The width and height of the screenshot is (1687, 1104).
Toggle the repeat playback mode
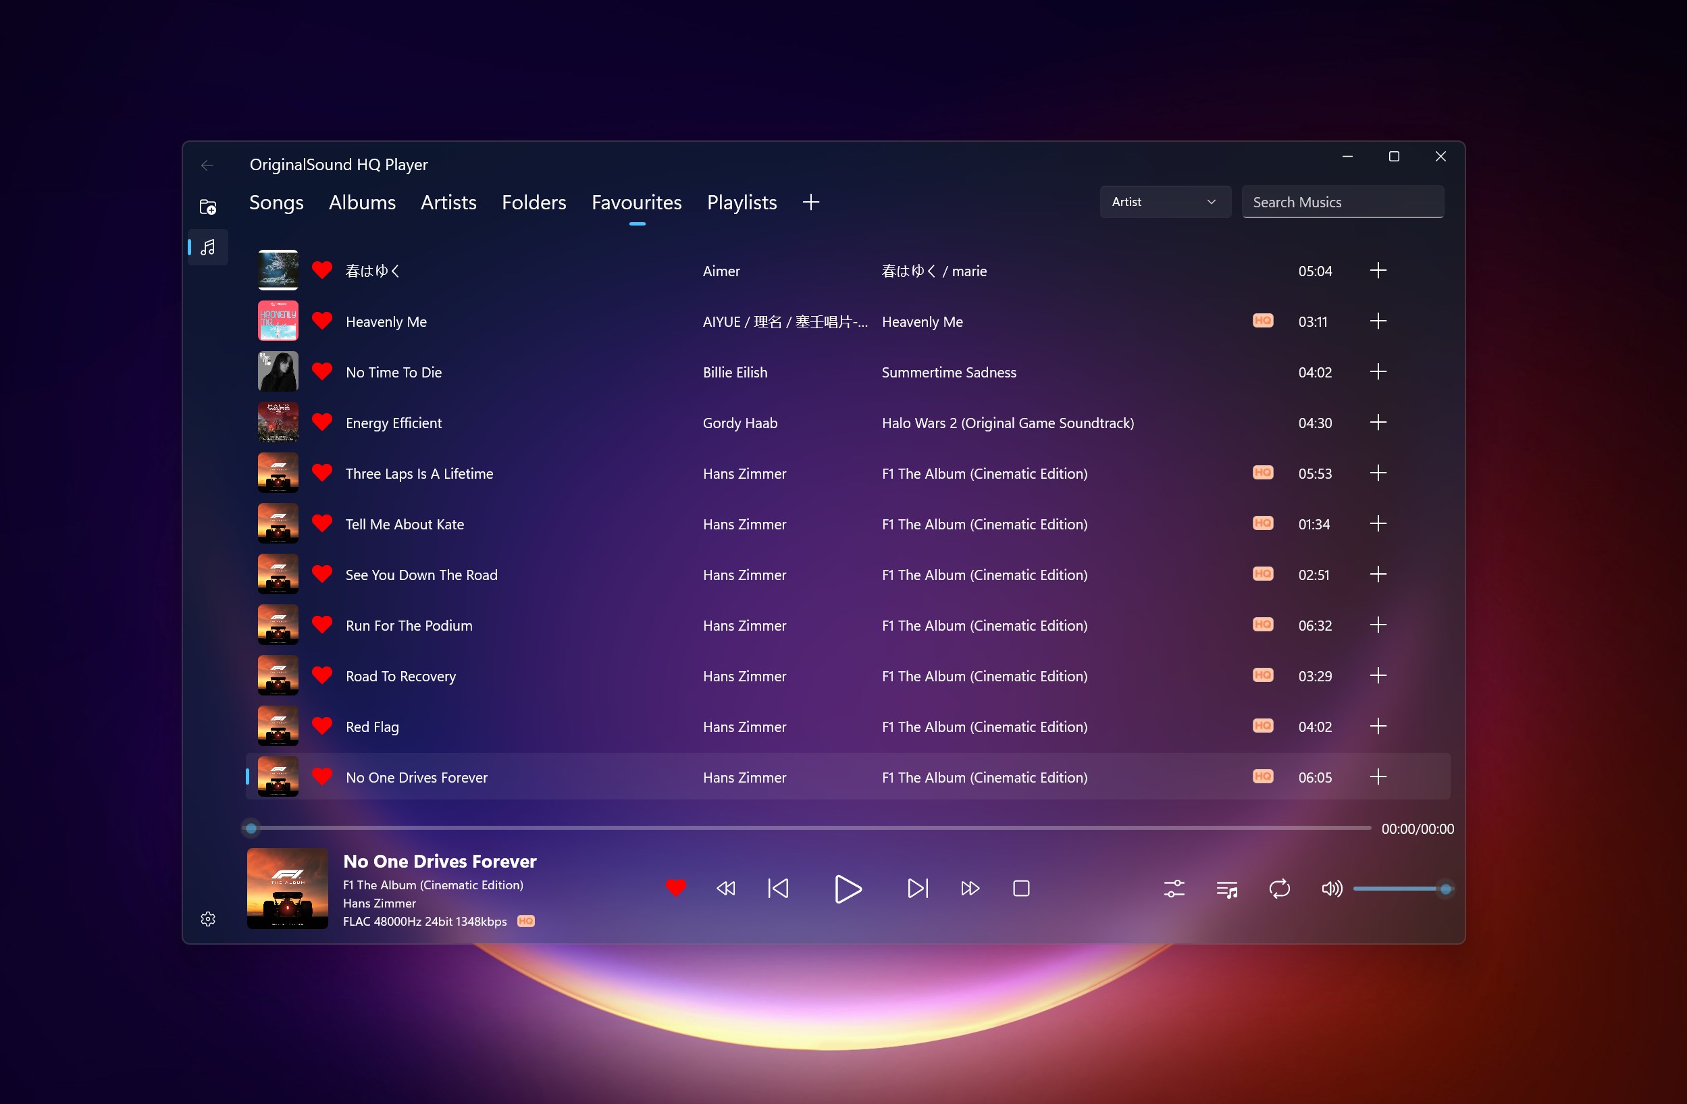click(1279, 889)
